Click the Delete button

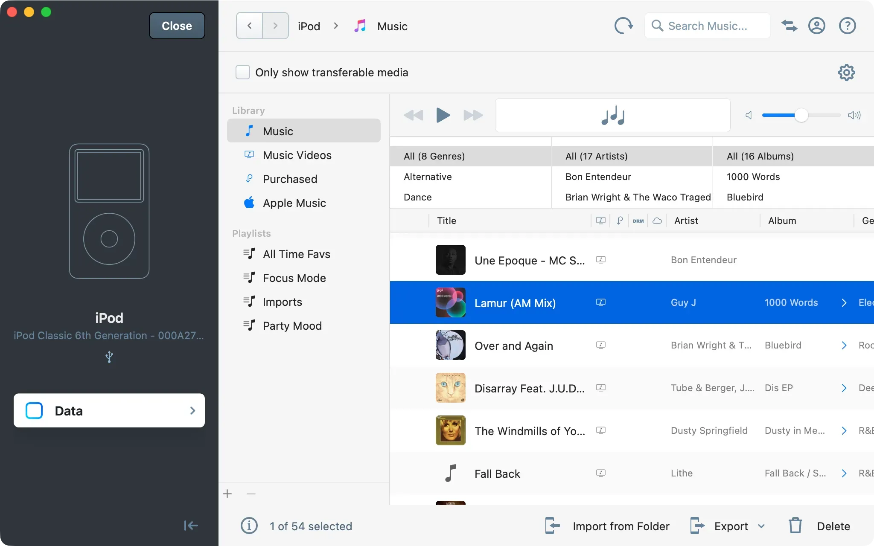click(x=819, y=526)
